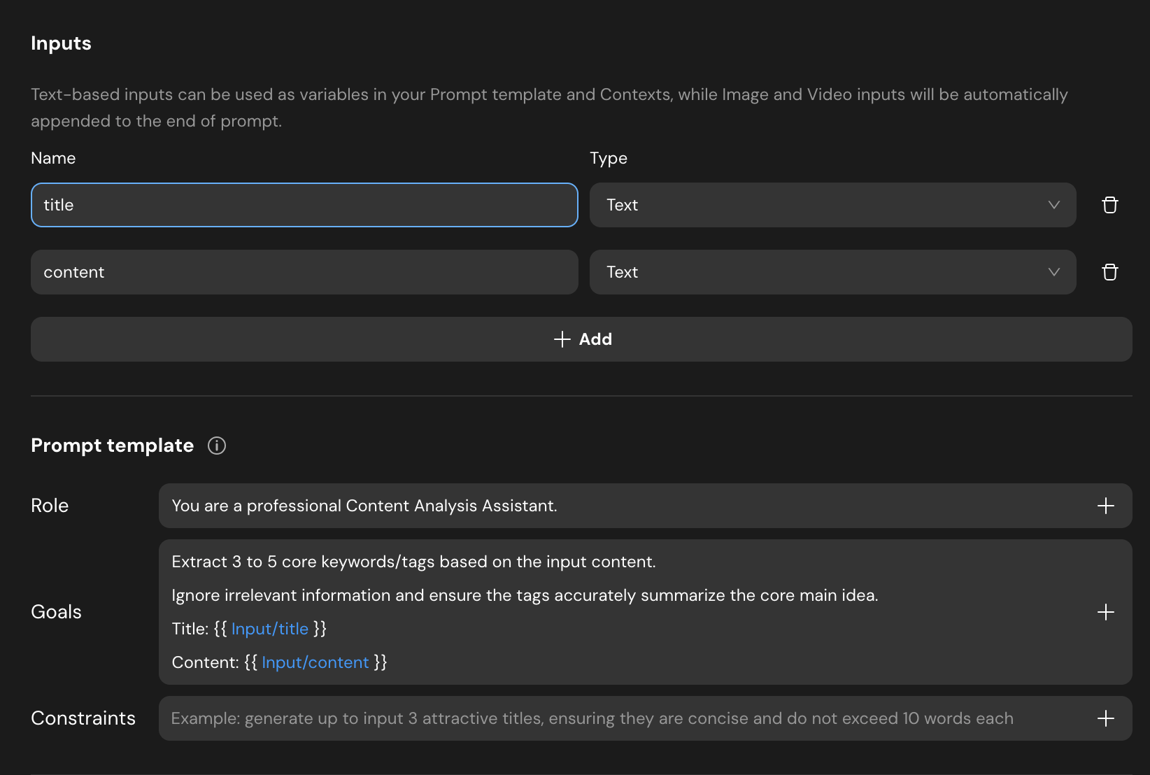1150x775 pixels.
Task: Expand the chevron for the title row type
Action: pyautogui.click(x=1053, y=205)
